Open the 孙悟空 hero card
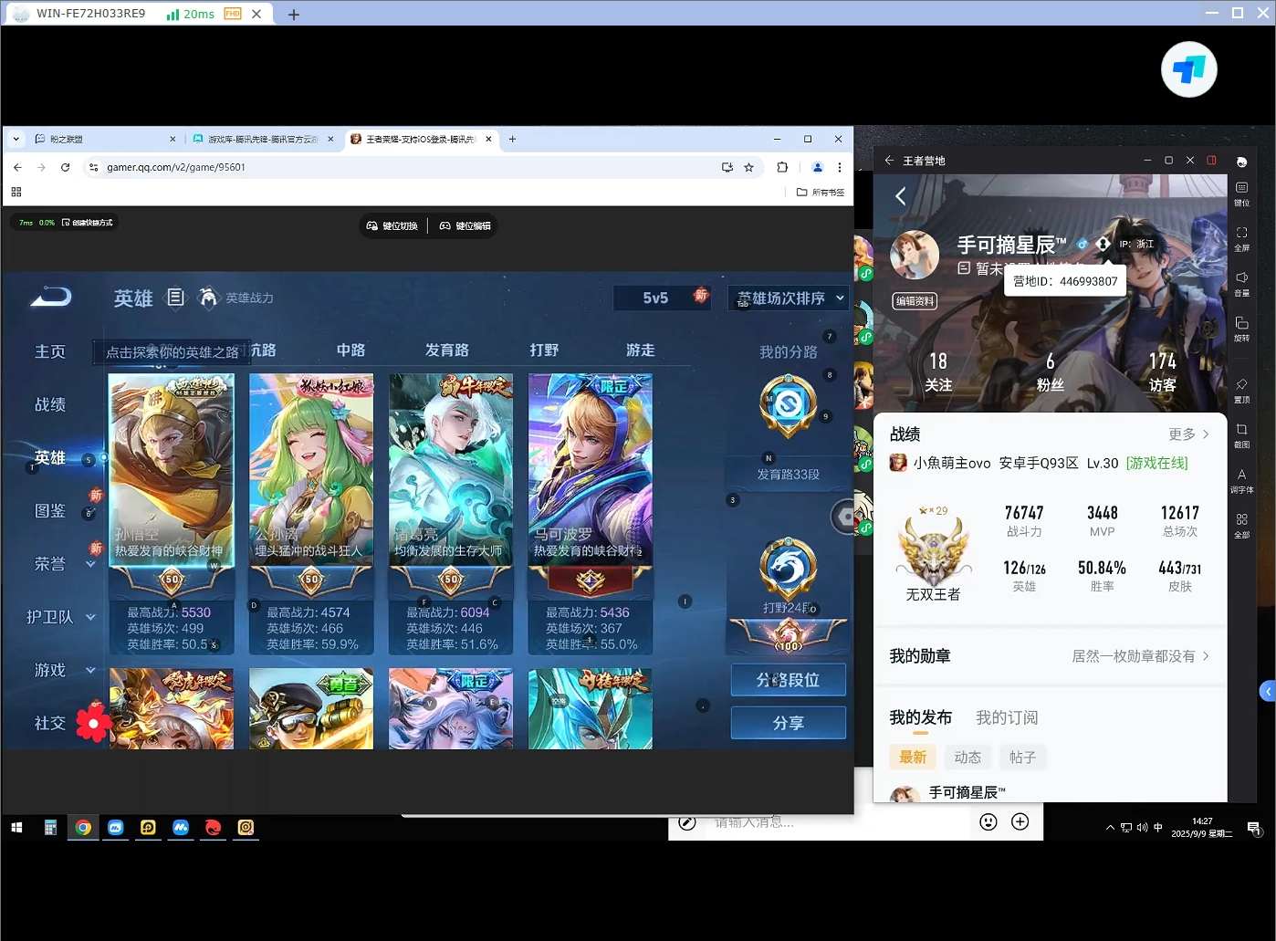Screen dimensions: 1276x941 tap(172, 514)
